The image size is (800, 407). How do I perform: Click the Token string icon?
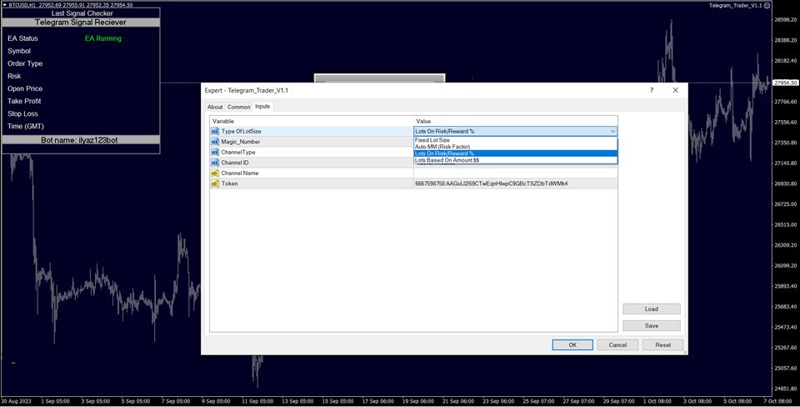(x=215, y=183)
